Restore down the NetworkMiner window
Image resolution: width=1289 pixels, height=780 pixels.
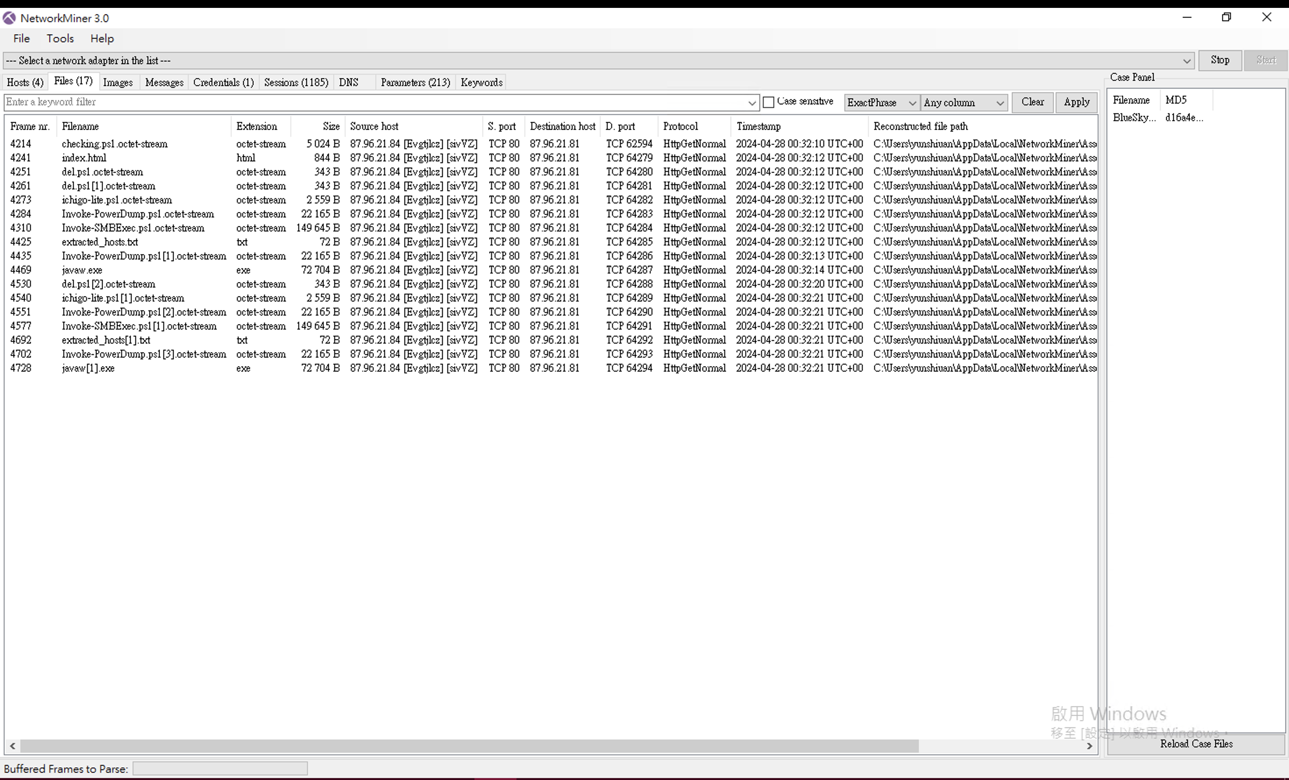coord(1226,17)
